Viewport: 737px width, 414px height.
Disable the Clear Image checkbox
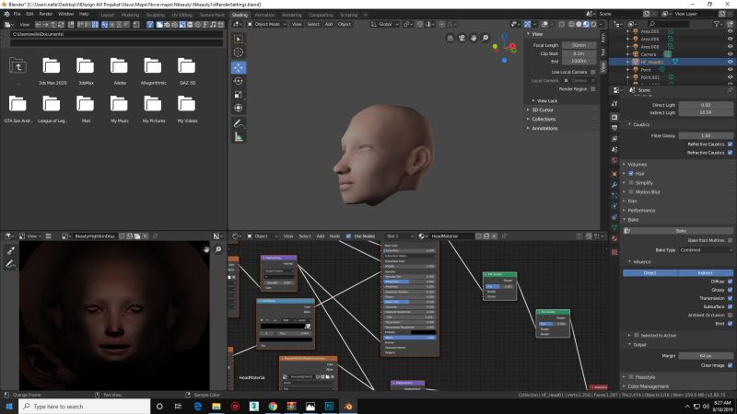click(x=731, y=365)
